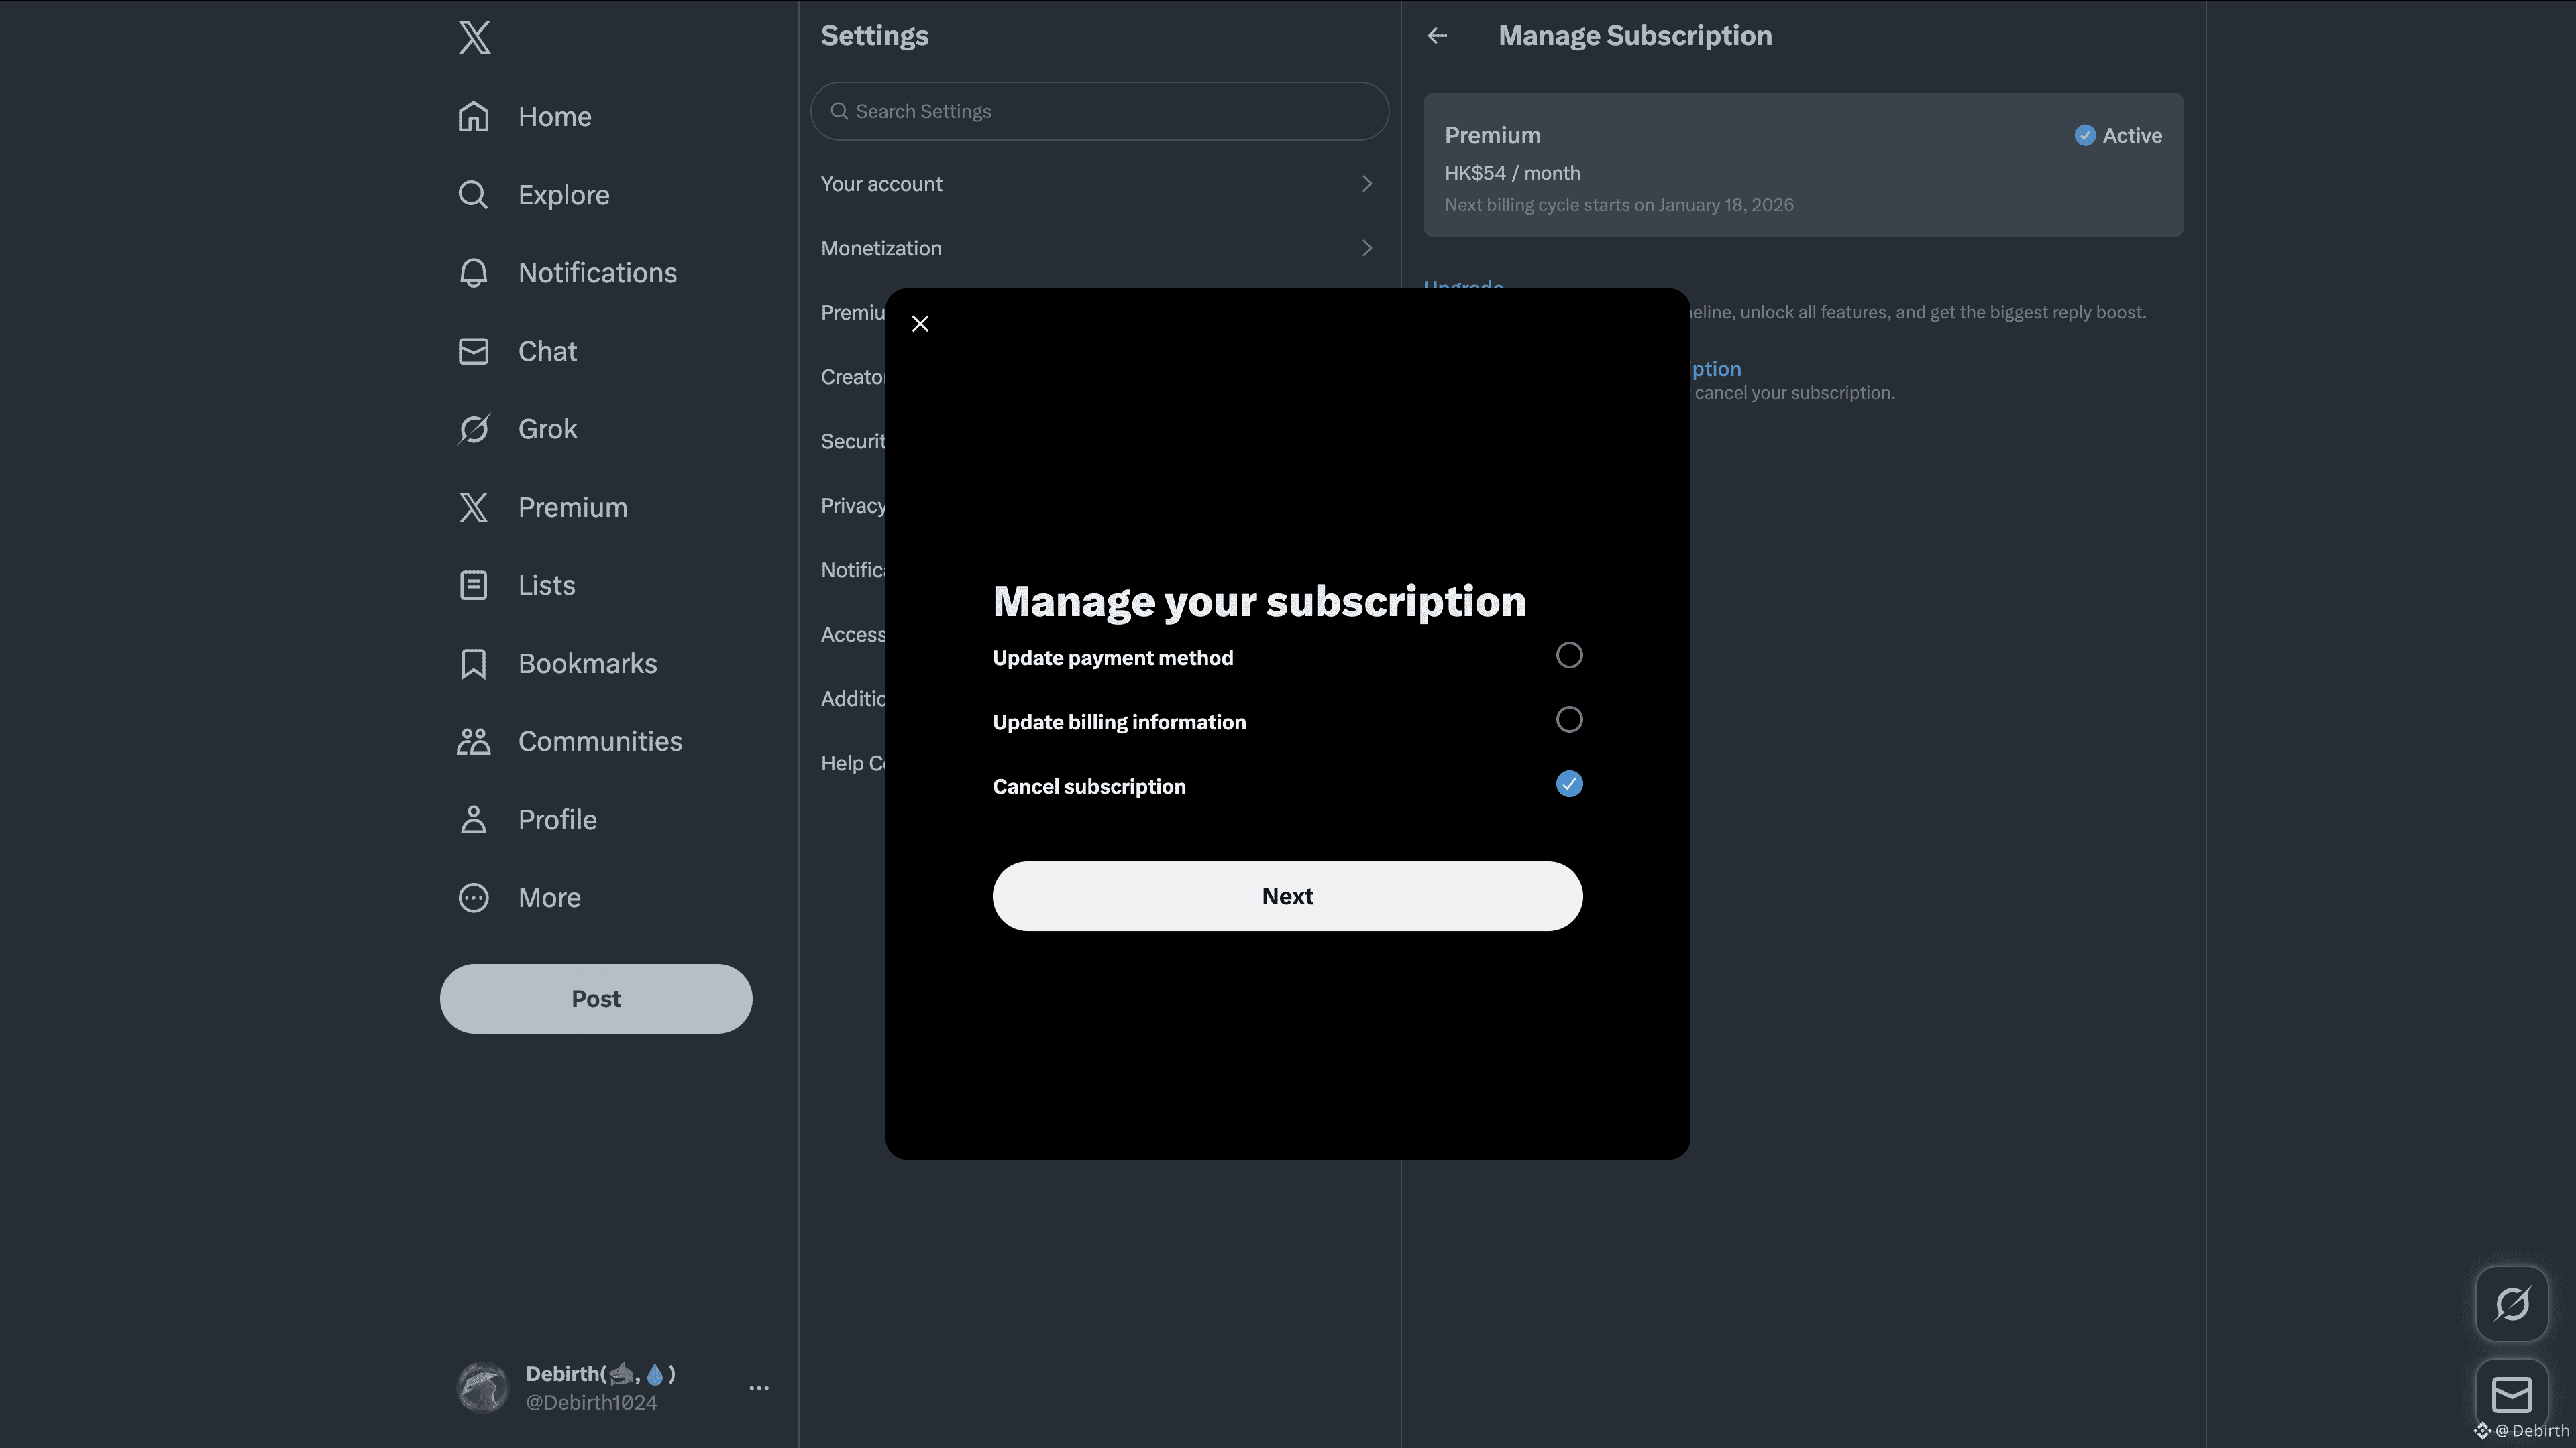Open the floating messages envelope button
The image size is (2576, 1448).
pyautogui.click(x=2511, y=1395)
